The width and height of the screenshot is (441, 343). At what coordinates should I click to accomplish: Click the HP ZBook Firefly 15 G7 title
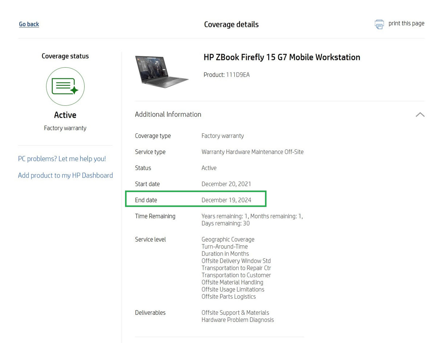coord(282,57)
